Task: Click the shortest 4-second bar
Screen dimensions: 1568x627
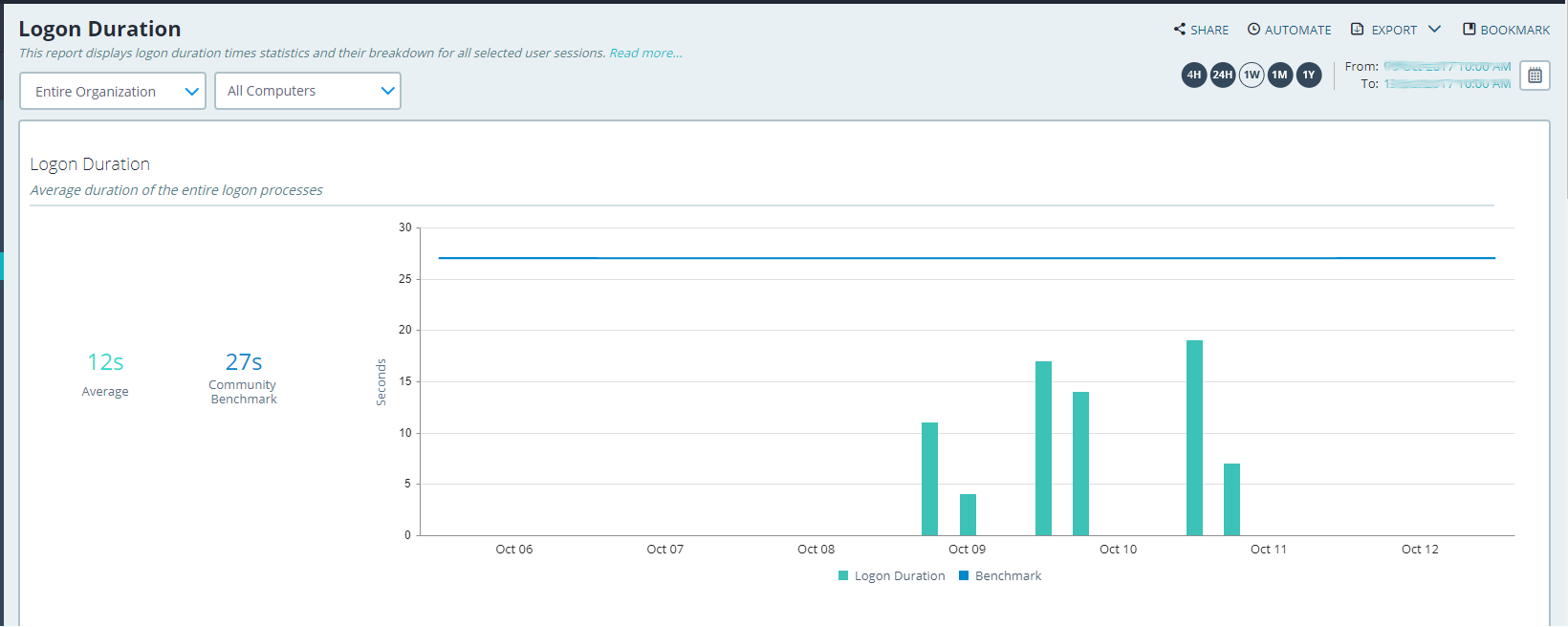Action: [968, 514]
